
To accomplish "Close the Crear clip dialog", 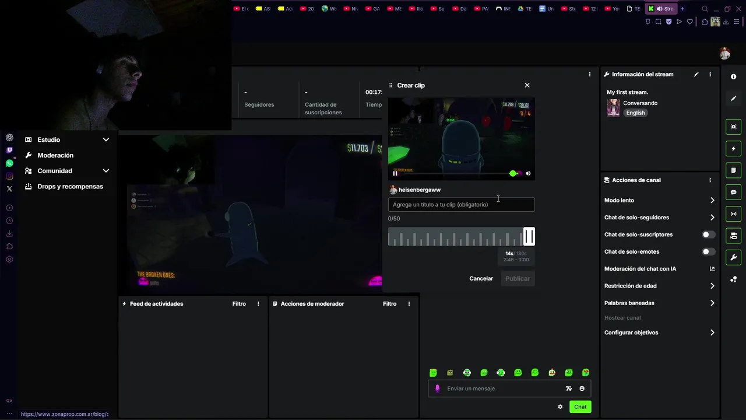I will pyautogui.click(x=527, y=85).
